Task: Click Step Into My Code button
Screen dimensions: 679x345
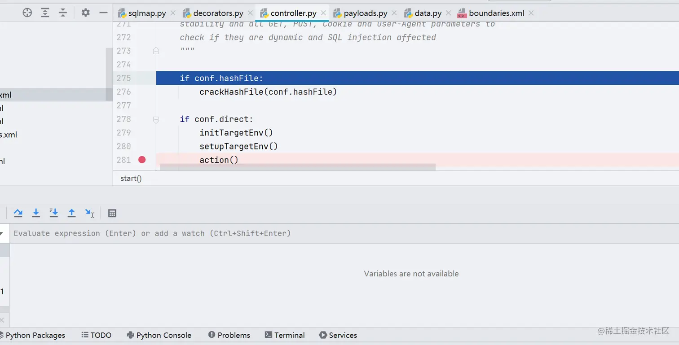Action: click(x=53, y=213)
